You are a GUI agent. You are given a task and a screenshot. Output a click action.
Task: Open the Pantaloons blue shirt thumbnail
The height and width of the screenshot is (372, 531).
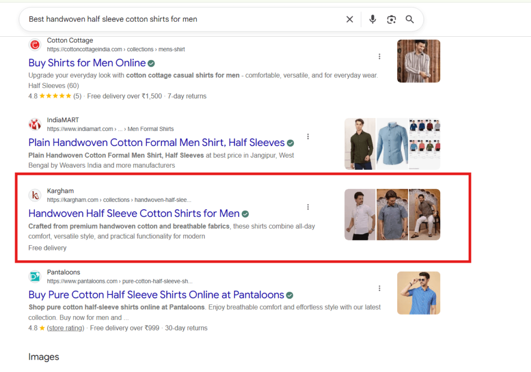[418, 293]
